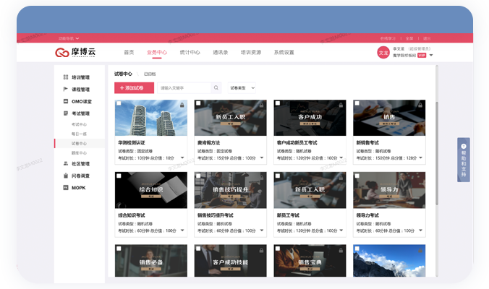
Task: Open the 已归档 breadcrumb link
Action: pyautogui.click(x=150, y=74)
